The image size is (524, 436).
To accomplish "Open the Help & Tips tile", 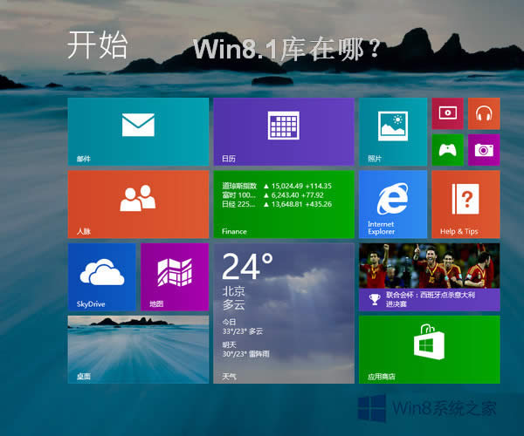I will [465, 205].
